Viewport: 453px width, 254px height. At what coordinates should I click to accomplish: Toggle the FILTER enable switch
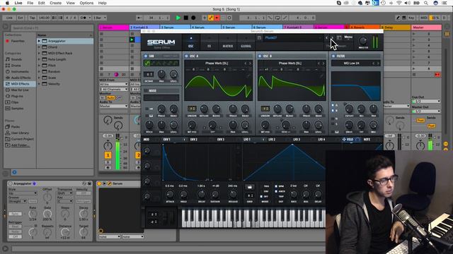pyautogui.click(x=333, y=56)
